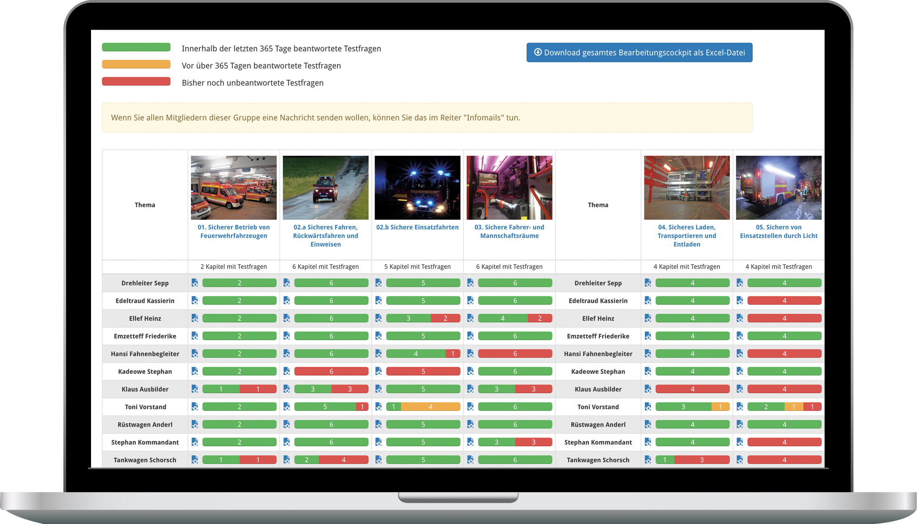Click export icon for Kadeowe Stephan, topic 02.b
917x524 pixels.
(x=378, y=371)
